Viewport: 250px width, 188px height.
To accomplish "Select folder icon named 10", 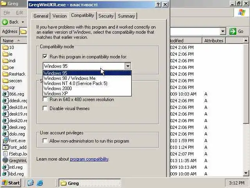I will click(5, 47).
